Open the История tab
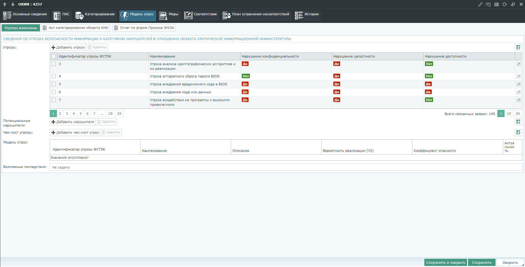The height and width of the screenshot is (267, 525). (x=307, y=16)
